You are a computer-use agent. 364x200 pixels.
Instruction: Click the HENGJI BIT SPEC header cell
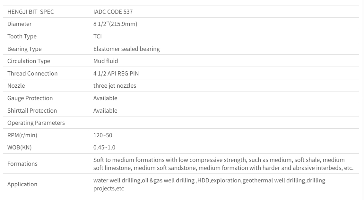(30, 12)
